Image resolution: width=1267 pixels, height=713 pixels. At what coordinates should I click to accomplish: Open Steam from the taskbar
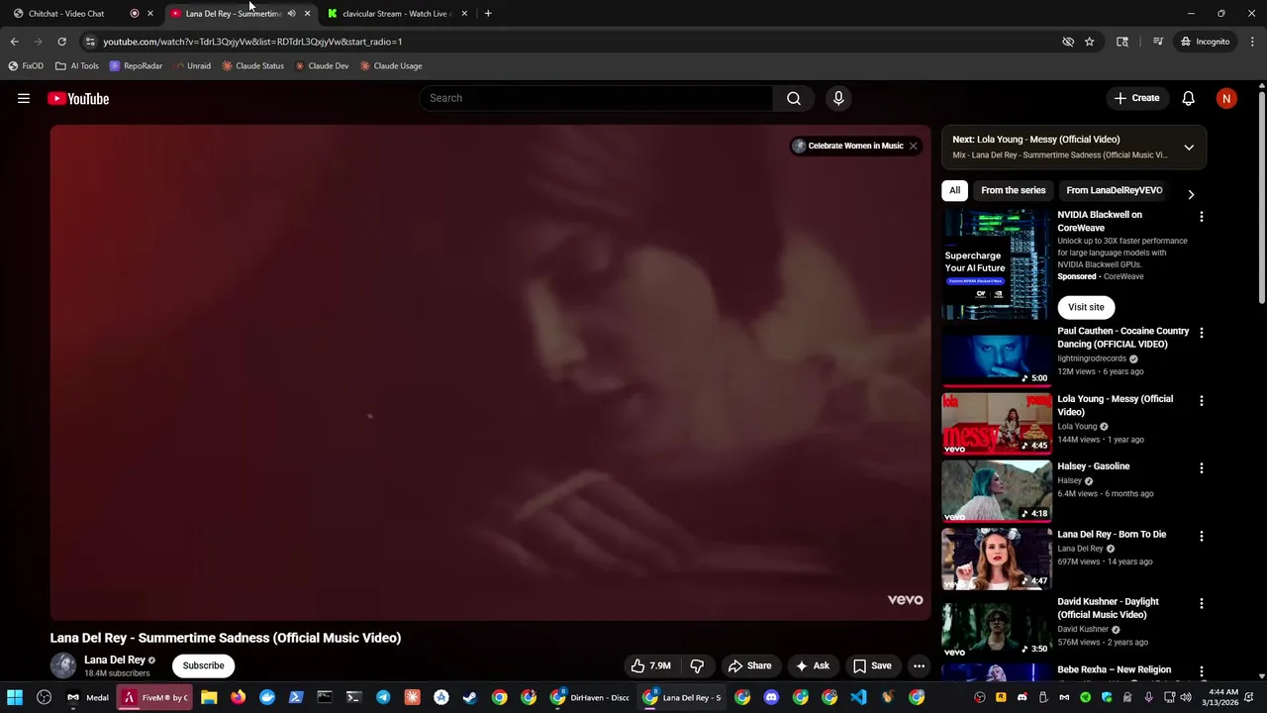click(x=469, y=697)
